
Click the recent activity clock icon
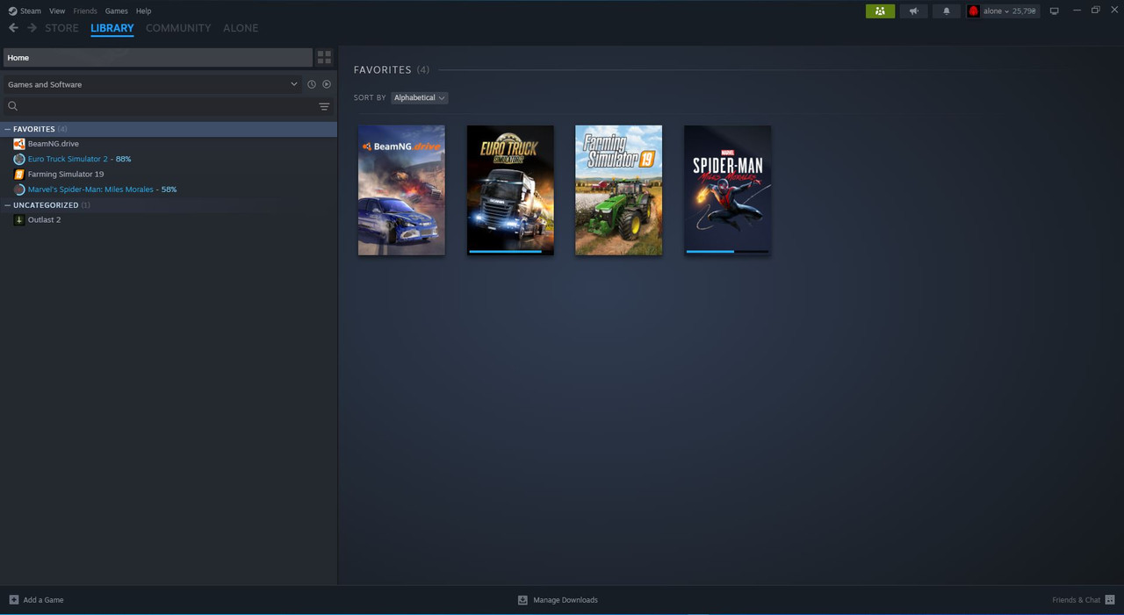point(311,84)
